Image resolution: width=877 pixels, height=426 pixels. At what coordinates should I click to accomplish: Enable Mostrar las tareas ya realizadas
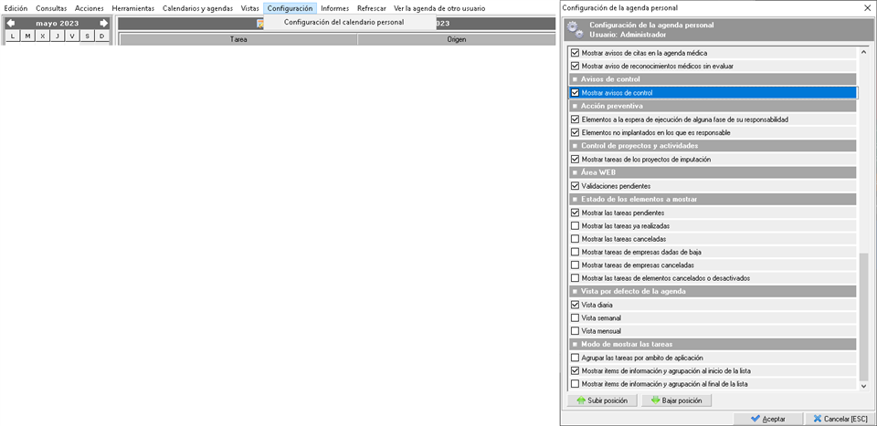tap(575, 226)
